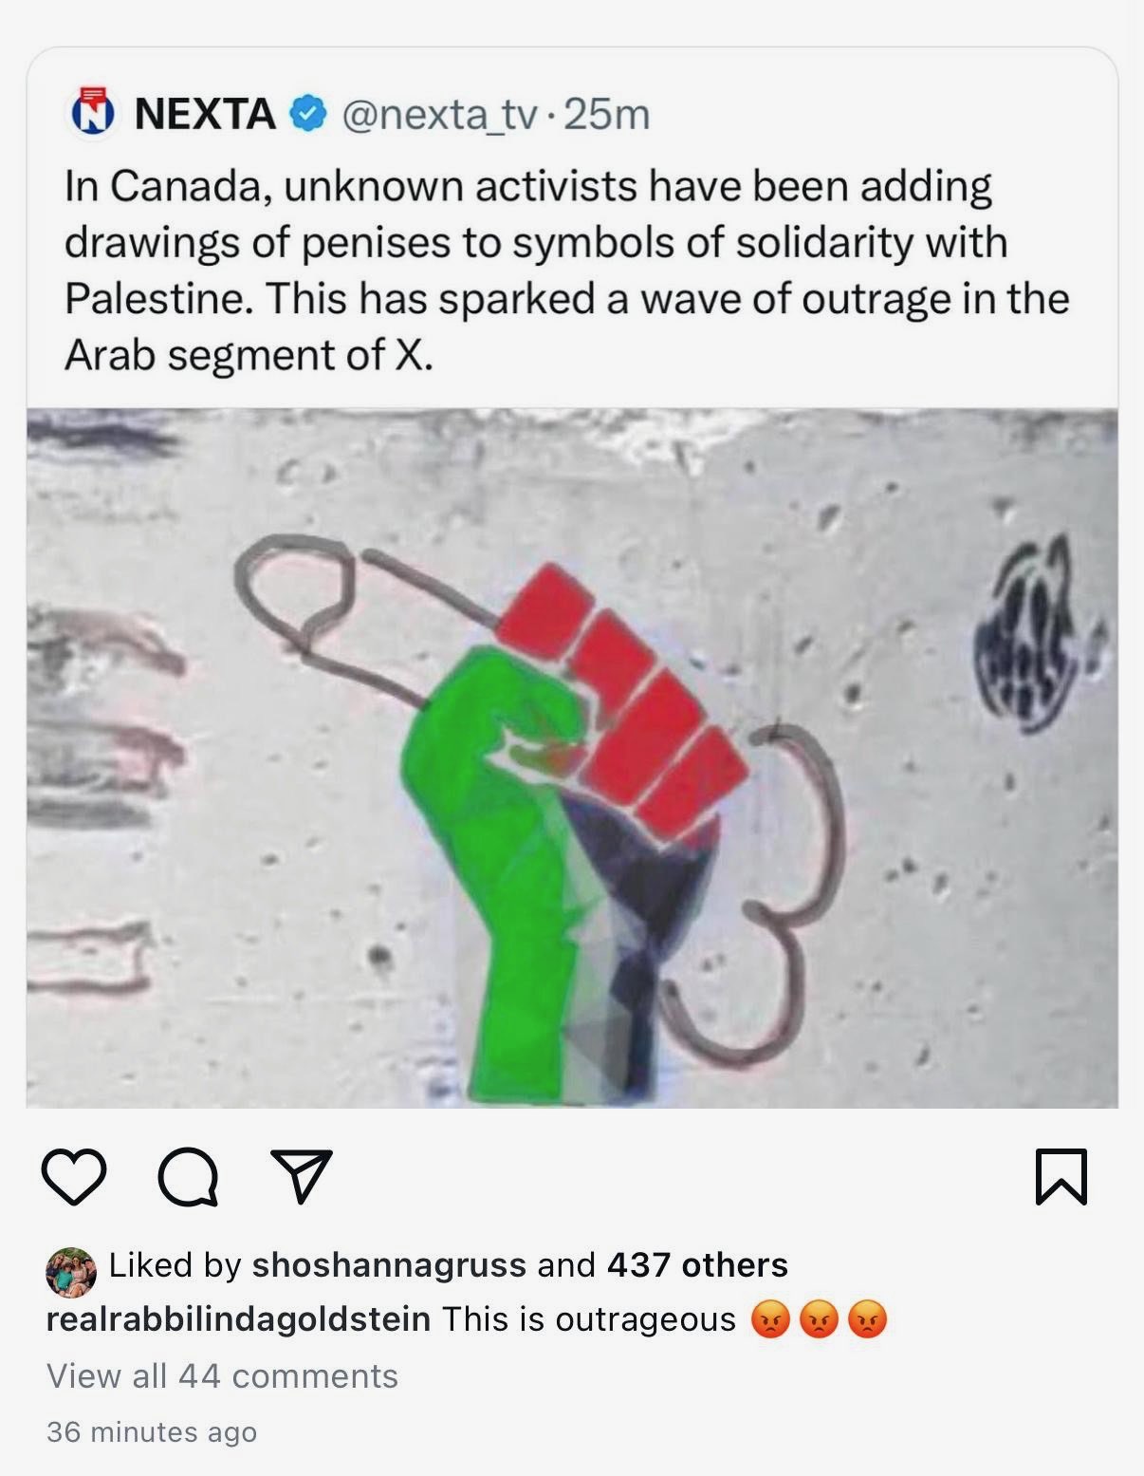The width and height of the screenshot is (1144, 1476).
Task: Click the 36 minutes ago timestamp
Action: [x=152, y=1431]
